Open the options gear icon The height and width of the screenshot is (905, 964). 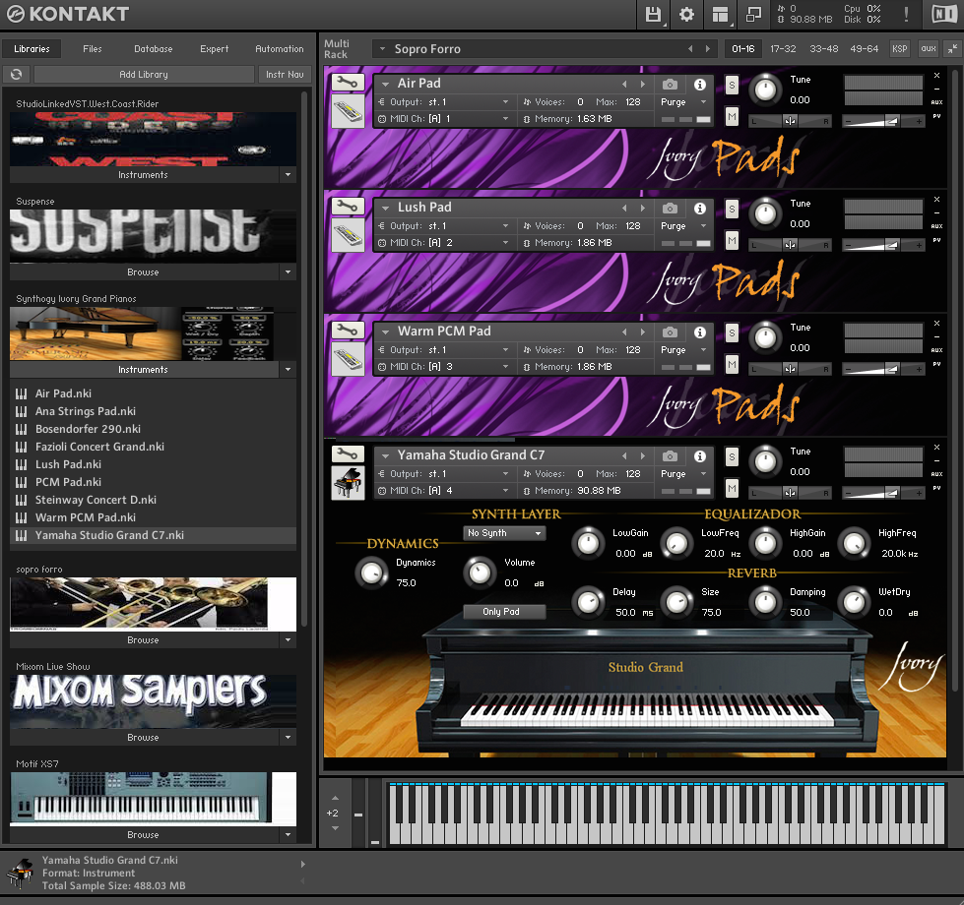click(686, 14)
